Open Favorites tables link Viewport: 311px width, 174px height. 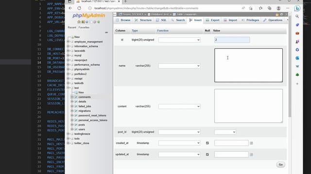[x=84, y=28]
